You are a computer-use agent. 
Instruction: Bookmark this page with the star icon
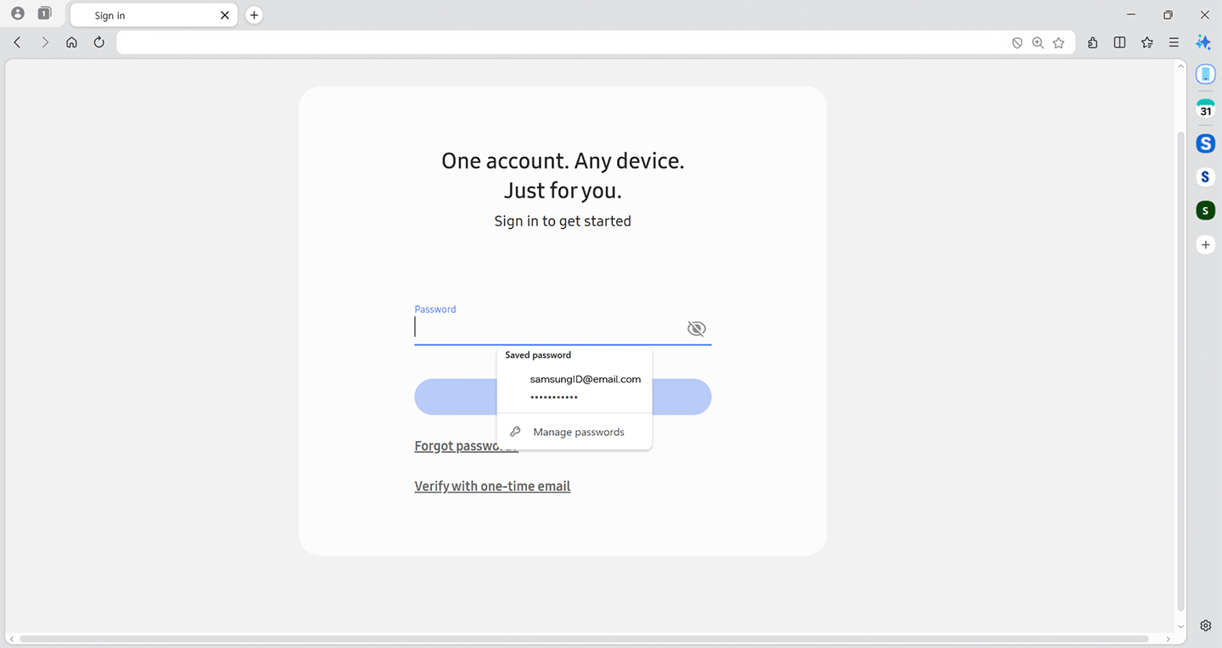click(x=1058, y=42)
